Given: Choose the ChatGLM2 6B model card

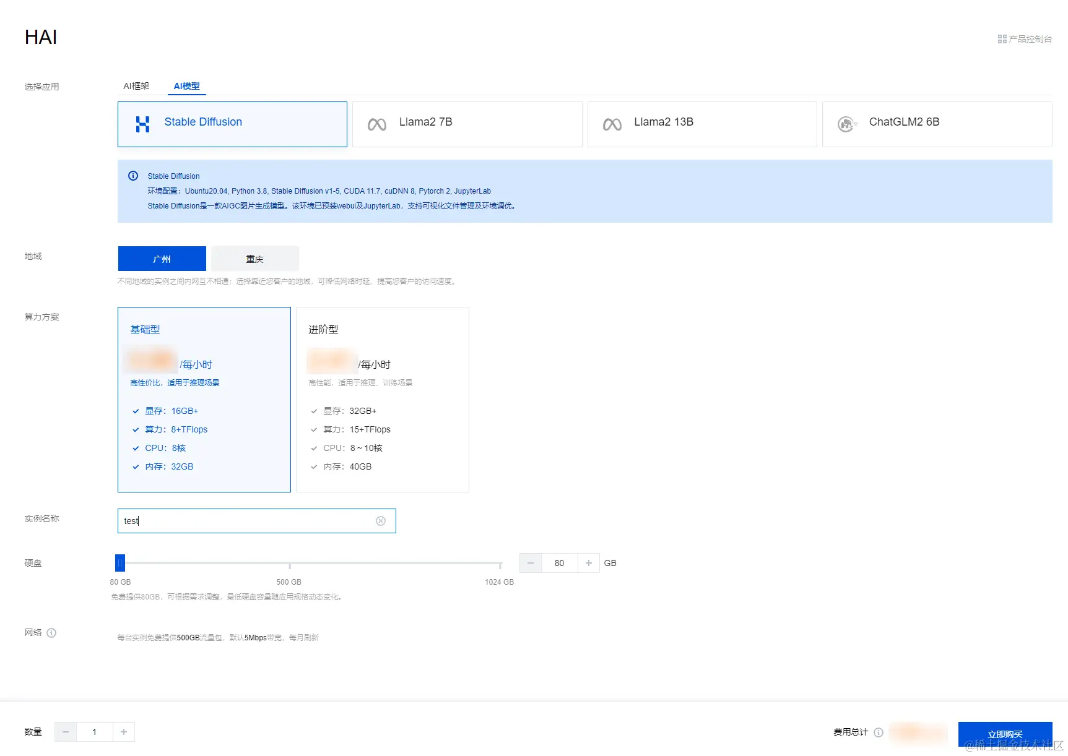Looking at the screenshot, I should pos(937,124).
